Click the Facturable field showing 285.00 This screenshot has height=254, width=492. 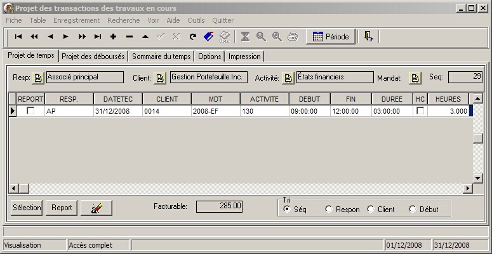(219, 206)
